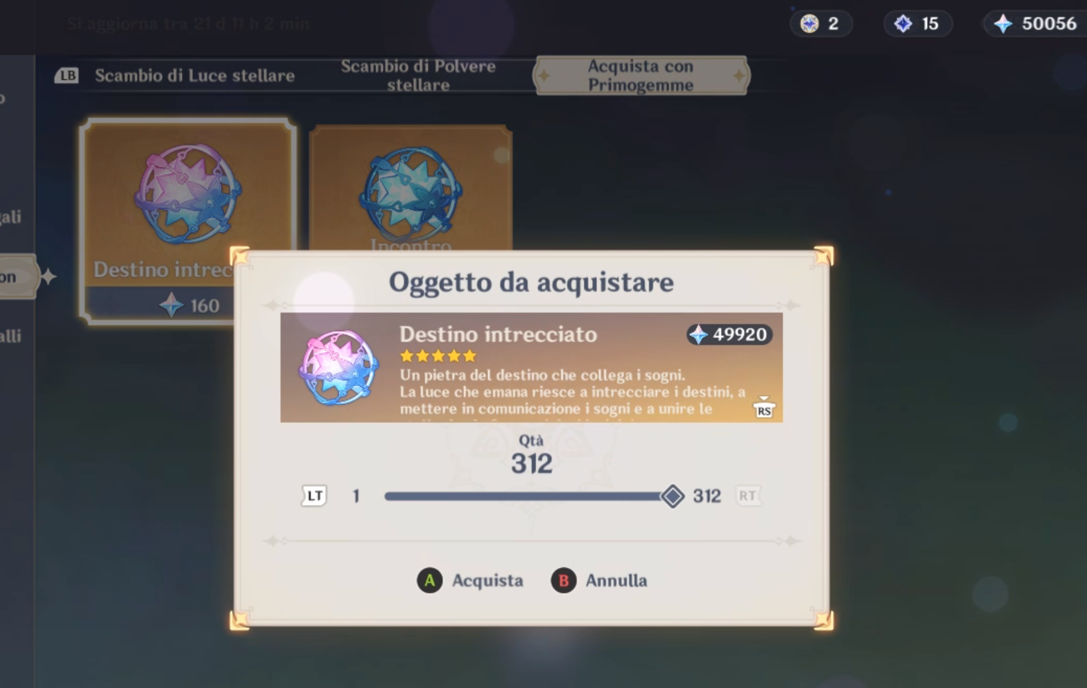Open the Scambio di Luce stellare tab

195,75
